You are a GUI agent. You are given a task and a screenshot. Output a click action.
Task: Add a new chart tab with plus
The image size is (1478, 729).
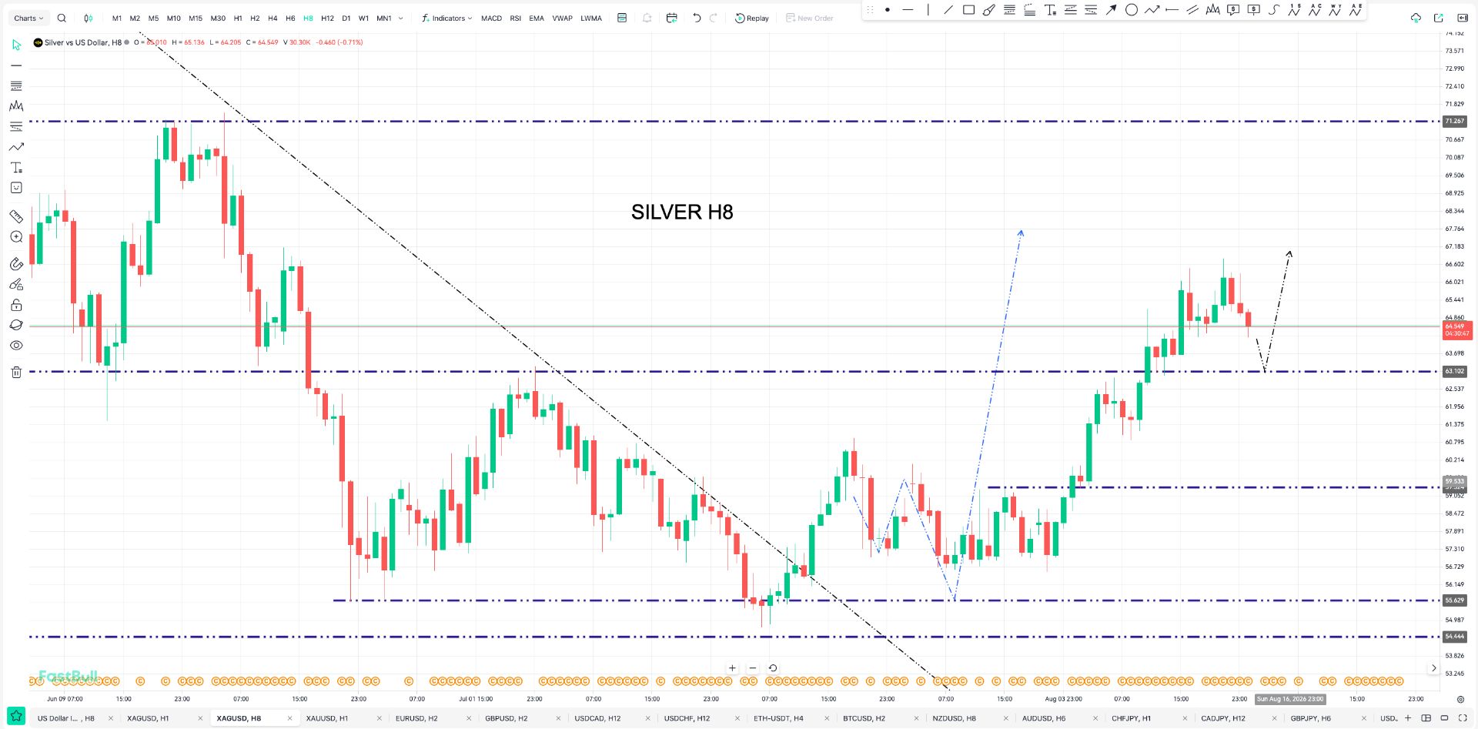coord(1408,718)
